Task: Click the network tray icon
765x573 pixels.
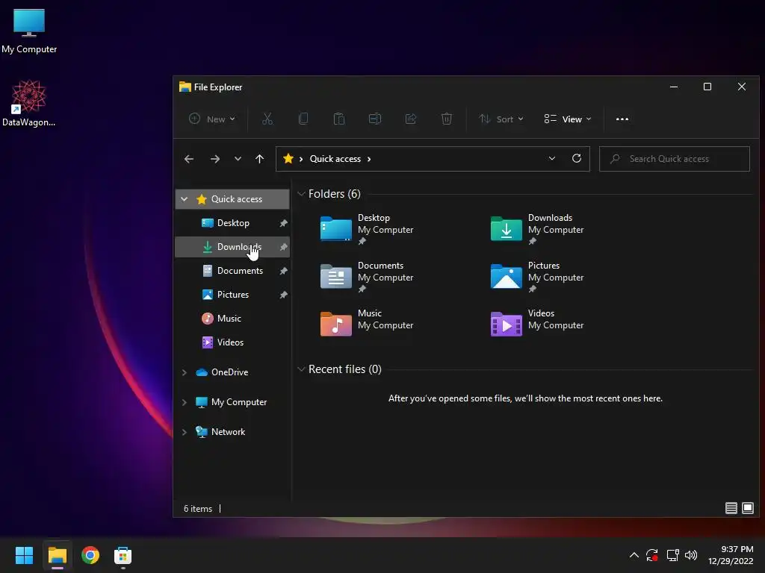Action: pos(673,555)
